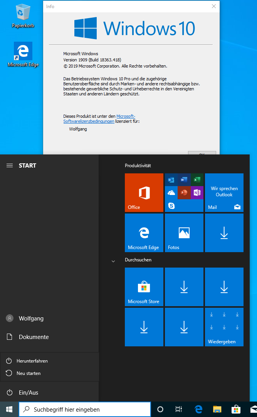Open Skype from the Office apps tile

pyautogui.click(x=171, y=205)
